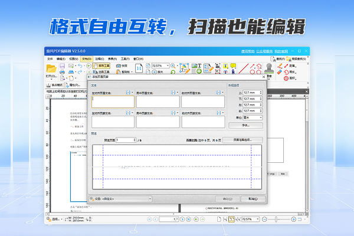Click the Print icon in toolbar
Image resolution: width=354 pixels, height=236 pixels.
coord(62,72)
